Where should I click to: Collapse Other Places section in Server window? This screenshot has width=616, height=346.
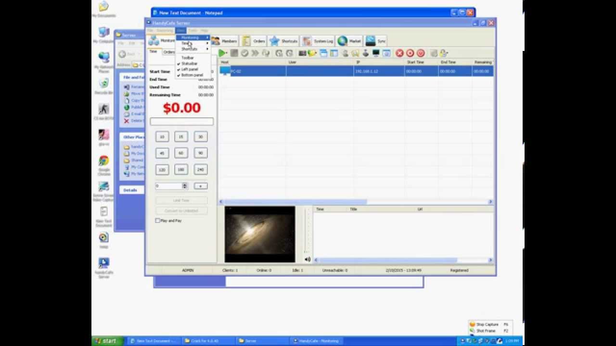coord(132,137)
